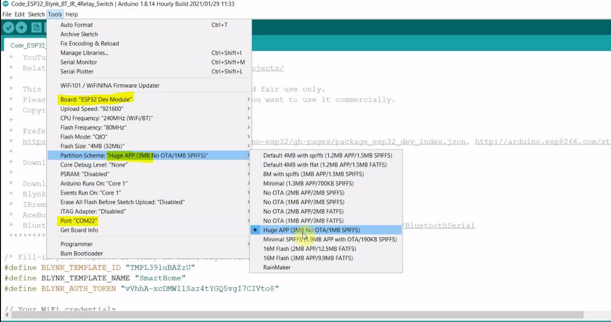Open the File menu
Viewport: 611px width, 322px height.
coord(7,14)
